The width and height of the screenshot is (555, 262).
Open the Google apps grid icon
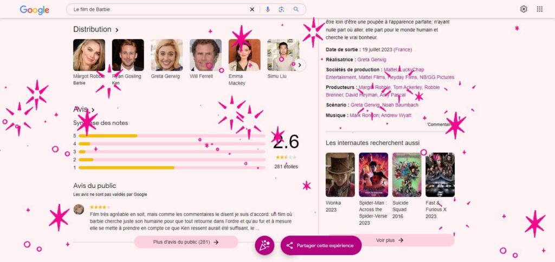click(x=539, y=9)
